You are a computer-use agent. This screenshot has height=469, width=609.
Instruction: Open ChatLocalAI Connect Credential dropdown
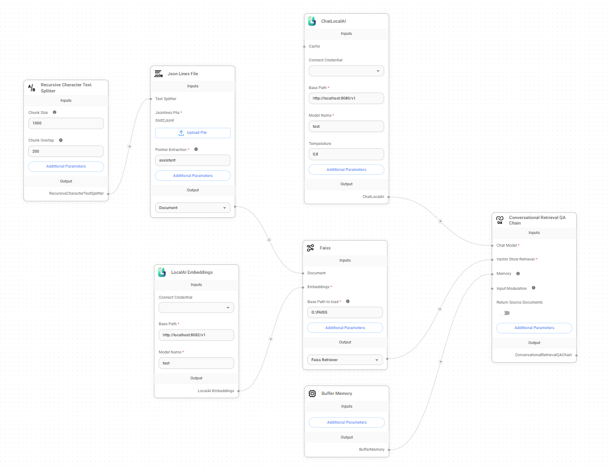point(347,71)
